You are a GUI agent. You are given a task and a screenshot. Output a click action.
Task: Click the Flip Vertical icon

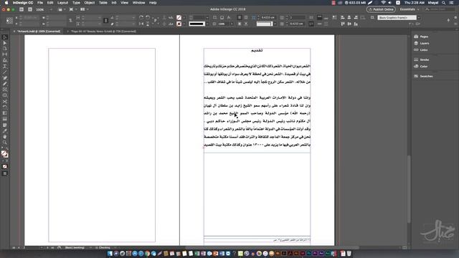(x=148, y=24)
